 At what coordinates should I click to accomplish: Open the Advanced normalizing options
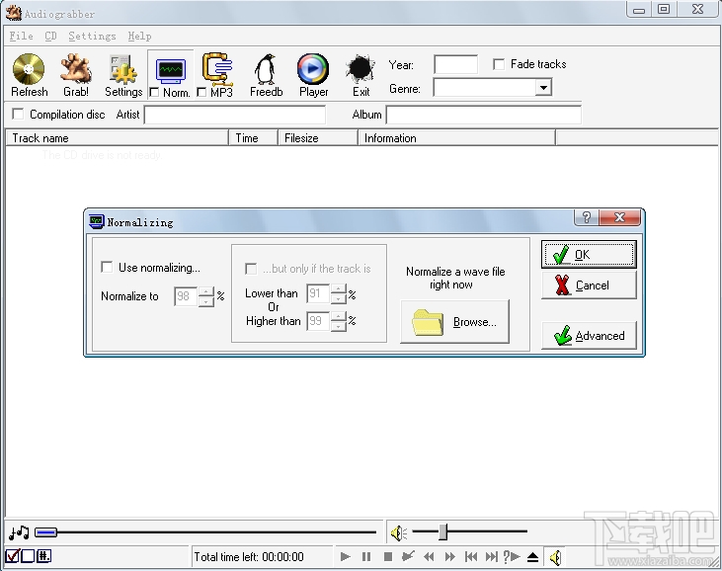click(x=589, y=335)
